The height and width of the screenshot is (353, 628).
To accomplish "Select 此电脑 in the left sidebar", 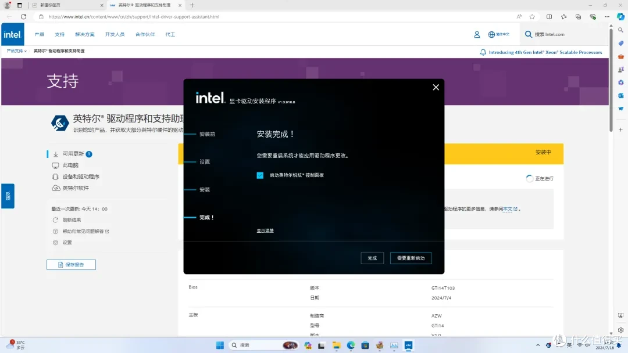I will pos(70,165).
